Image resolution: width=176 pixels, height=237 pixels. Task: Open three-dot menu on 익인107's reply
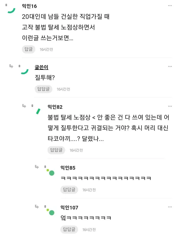[170, 207]
